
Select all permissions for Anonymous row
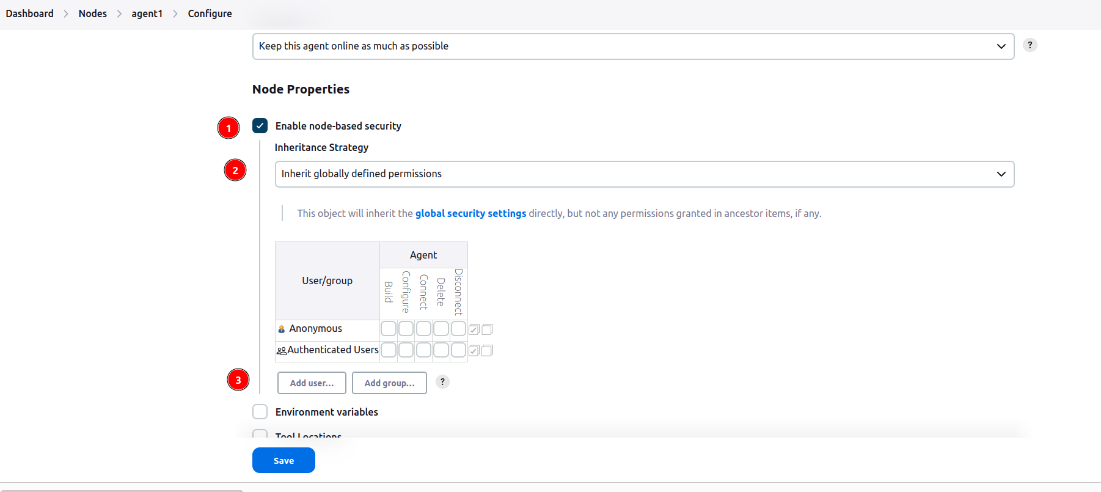[474, 329]
